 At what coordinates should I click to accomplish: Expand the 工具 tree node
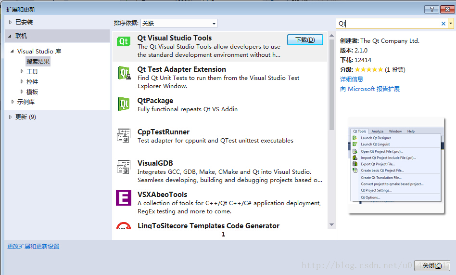click(x=22, y=71)
